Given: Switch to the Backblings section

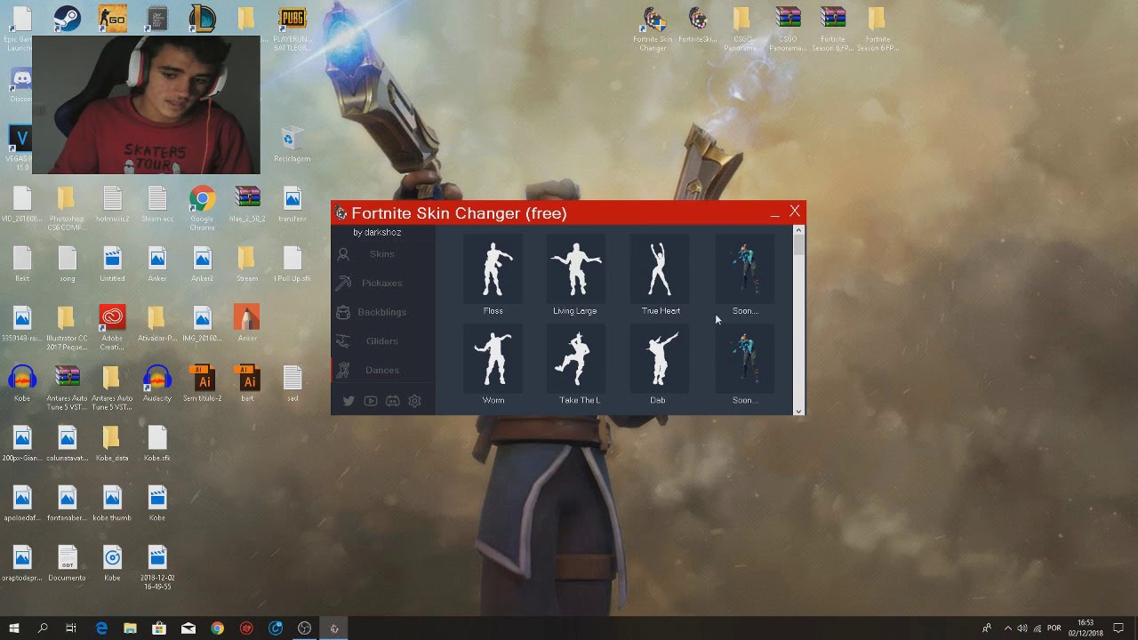Looking at the screenshot, I should pos(382,312).
